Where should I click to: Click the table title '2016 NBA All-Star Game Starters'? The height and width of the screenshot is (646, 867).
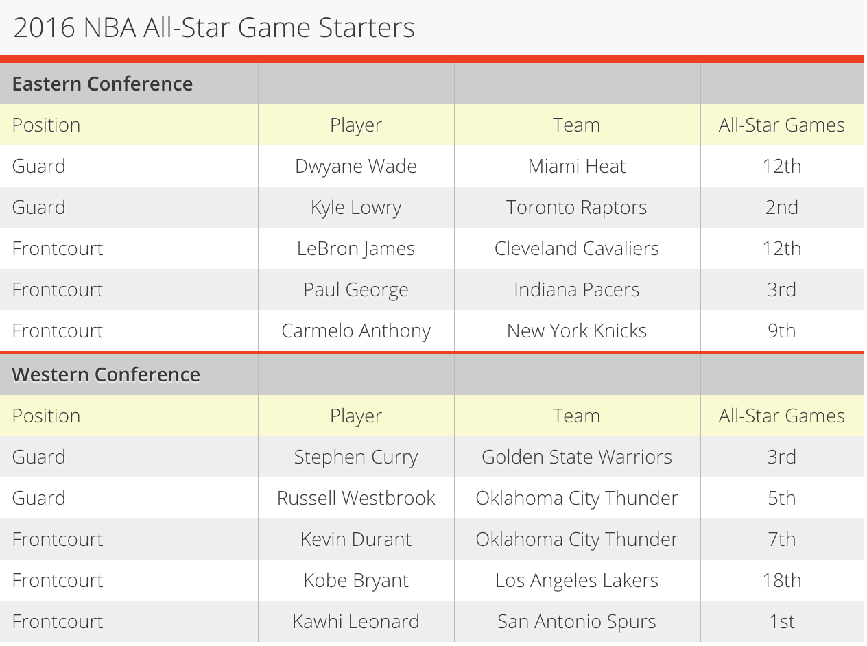[214, 28]
